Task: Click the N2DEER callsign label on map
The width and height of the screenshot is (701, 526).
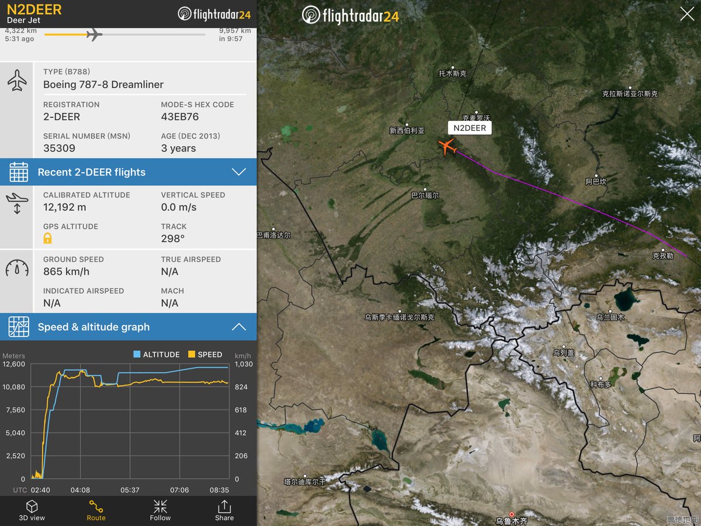Action: [470, 128]
